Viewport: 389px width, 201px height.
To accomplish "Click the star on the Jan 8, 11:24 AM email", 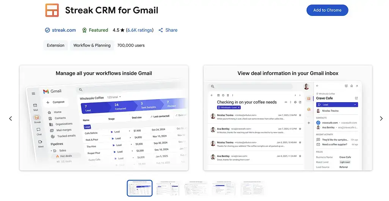I will point(300,156).
